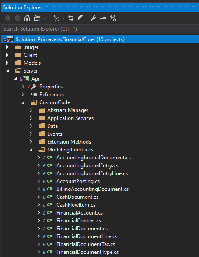
Task: Expand IAccountingJournalEntry.cs members arrow
Action: click(38, 165)
